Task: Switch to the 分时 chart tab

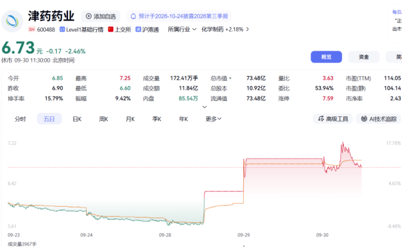Action: coord(20,119)
